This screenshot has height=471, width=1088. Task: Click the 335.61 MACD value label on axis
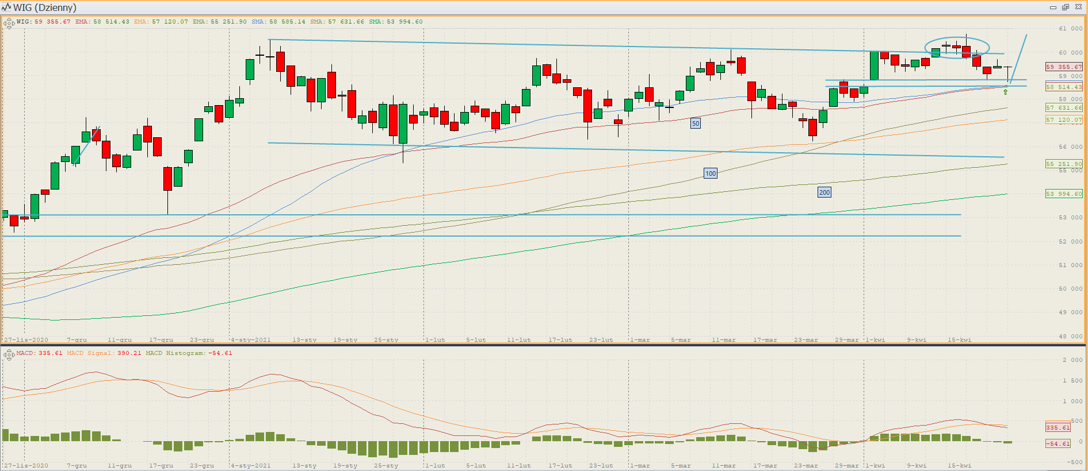1058,427
